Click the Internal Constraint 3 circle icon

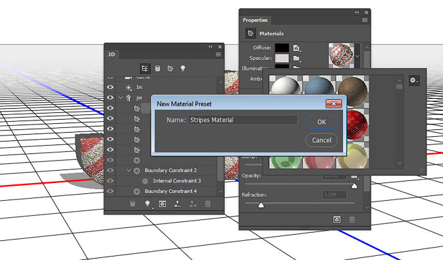(x=145, y=181)
